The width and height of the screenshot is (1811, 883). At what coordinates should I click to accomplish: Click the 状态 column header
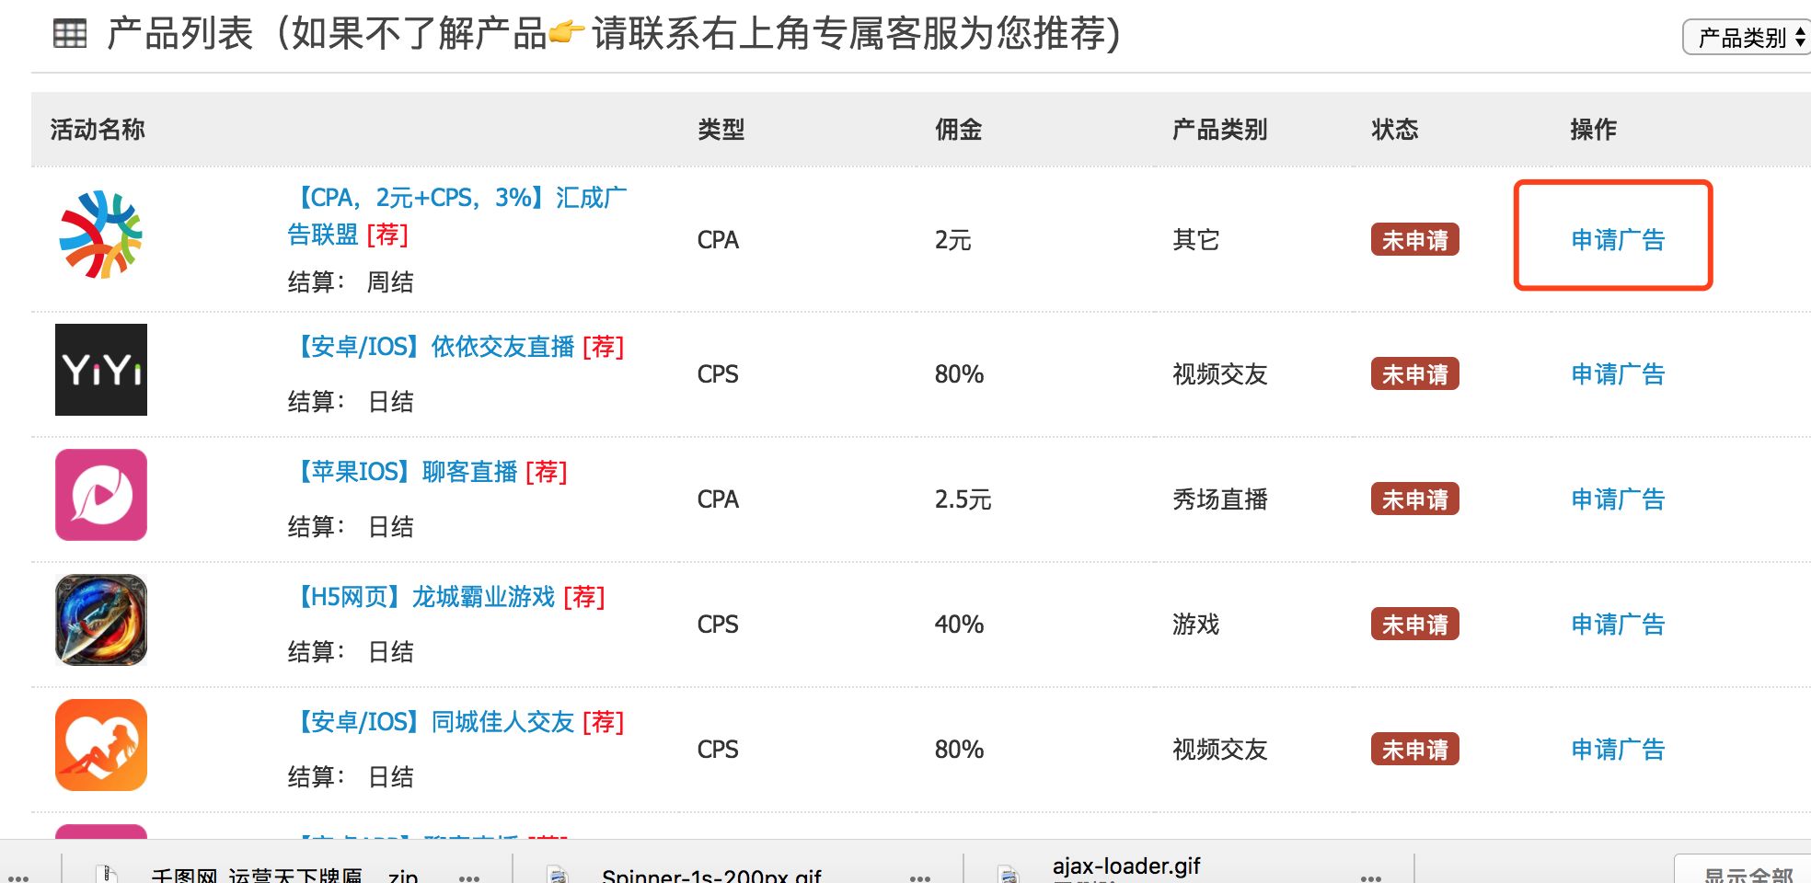pos(1394,130)
